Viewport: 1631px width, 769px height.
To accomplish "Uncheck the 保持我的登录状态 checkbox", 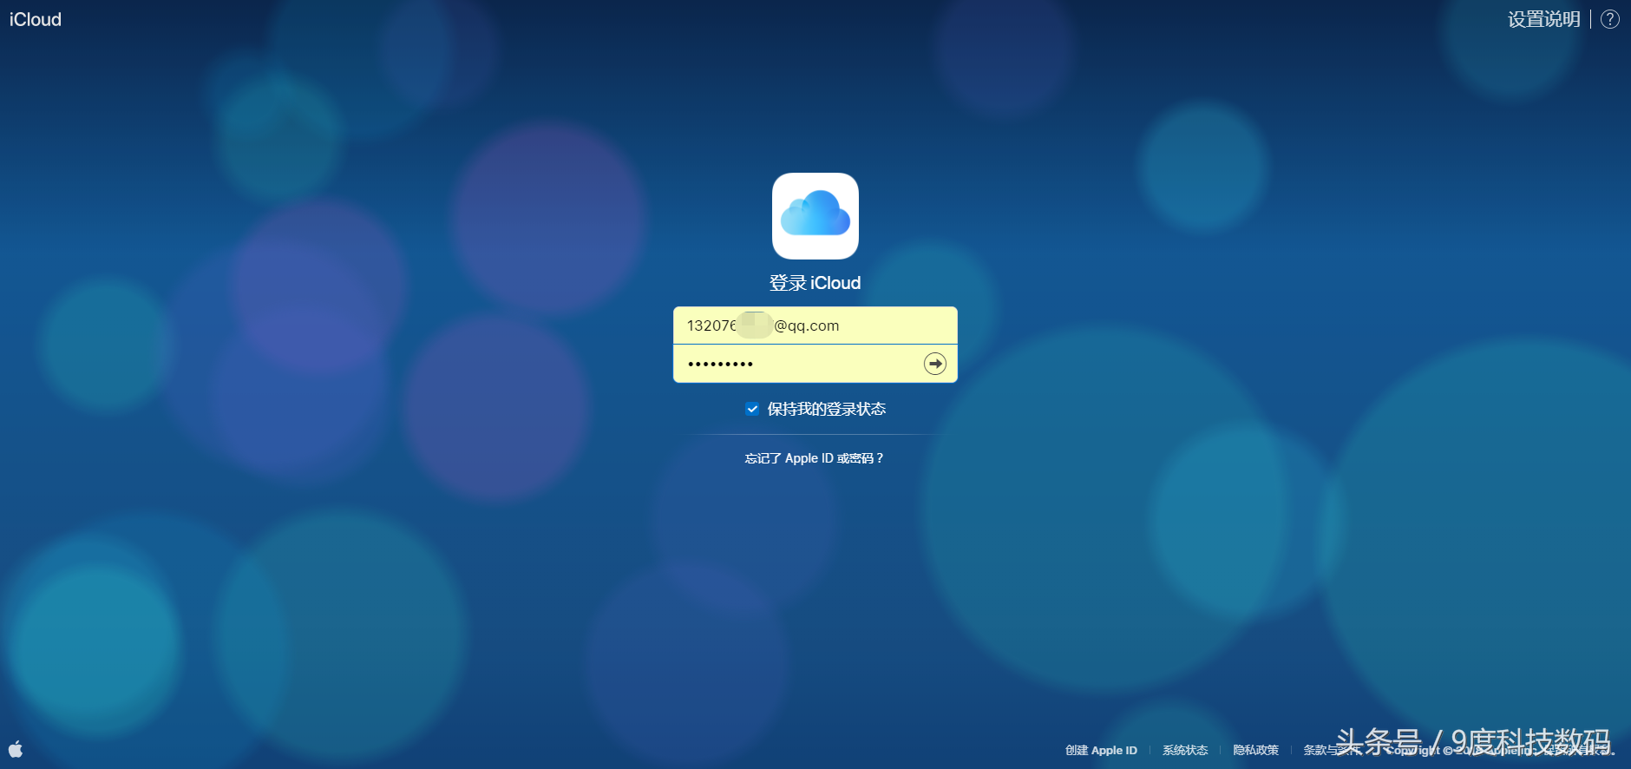I will tap(752, 409).
